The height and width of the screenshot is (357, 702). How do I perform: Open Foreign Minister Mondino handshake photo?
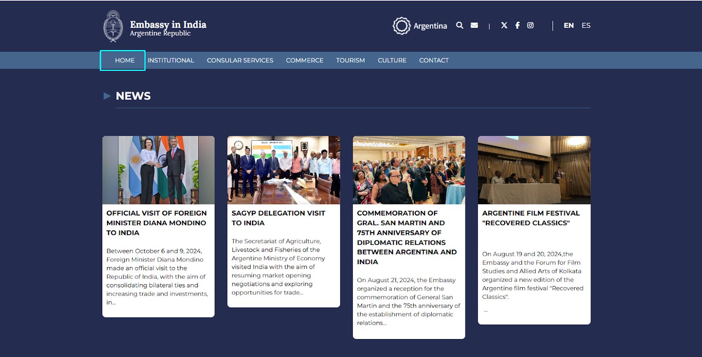coord(158,170)
